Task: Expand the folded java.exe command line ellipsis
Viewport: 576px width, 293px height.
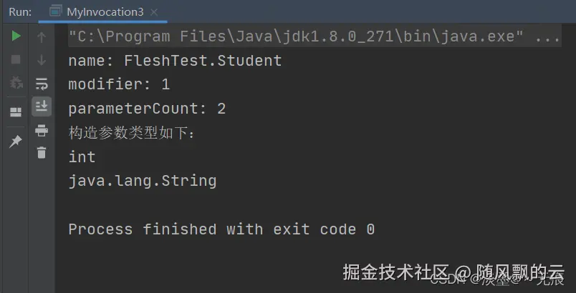Action: click(x=548, y=36)
